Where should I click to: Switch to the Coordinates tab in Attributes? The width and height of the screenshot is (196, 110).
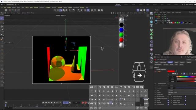click(163, 62)
